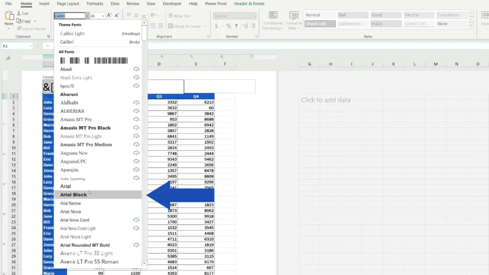The image size is (489, 275).
Task: Click the Decrease Font Size icon
Action: click(x=117, y=15)
